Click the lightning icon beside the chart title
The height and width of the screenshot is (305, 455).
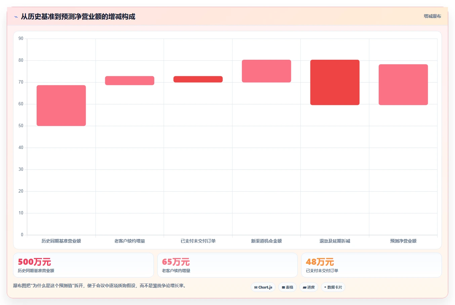16,17
